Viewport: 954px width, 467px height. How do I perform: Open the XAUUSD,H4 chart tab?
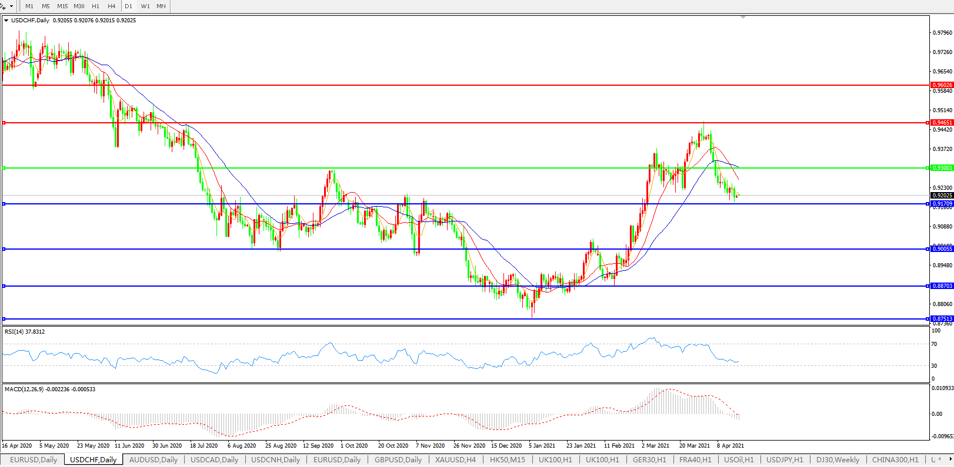[x=455, y=460]
